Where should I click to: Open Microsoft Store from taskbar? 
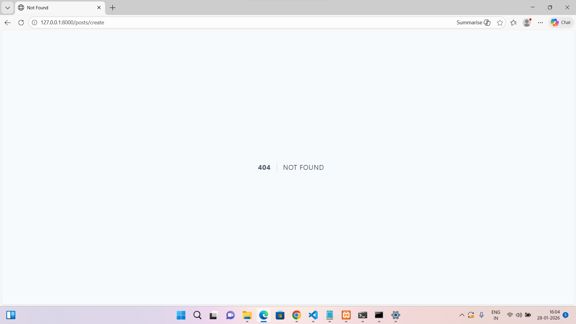[280, 315]
